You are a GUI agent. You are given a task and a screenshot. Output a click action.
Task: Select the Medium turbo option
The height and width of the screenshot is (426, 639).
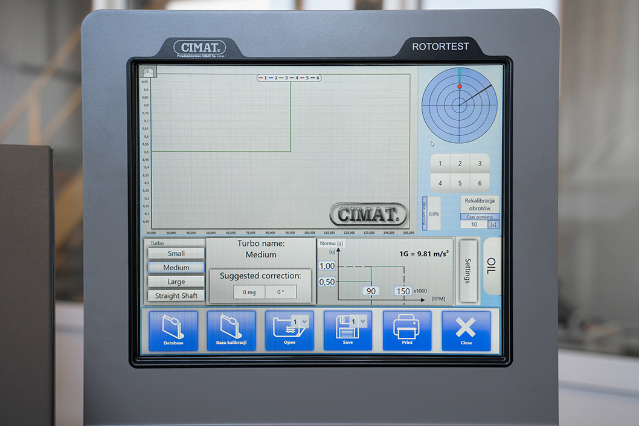[x=176, y=267]
